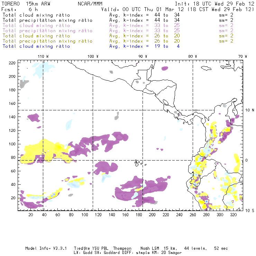256x256 pixels.
Task: Click the '70 W' longitude label
Action: [x=243, y=56]
